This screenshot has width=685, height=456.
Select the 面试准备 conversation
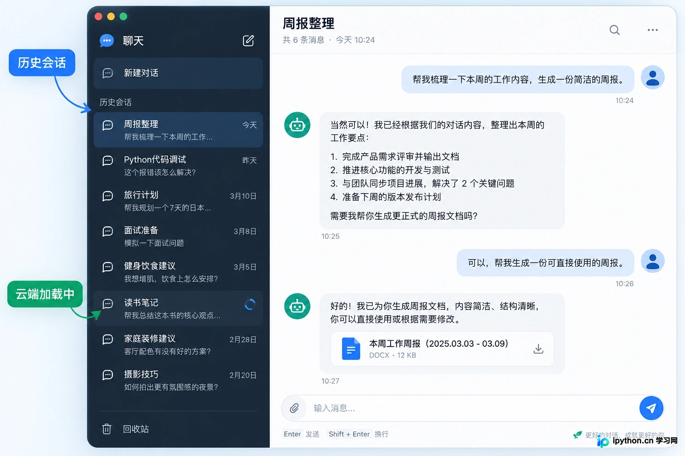(178, 236)
